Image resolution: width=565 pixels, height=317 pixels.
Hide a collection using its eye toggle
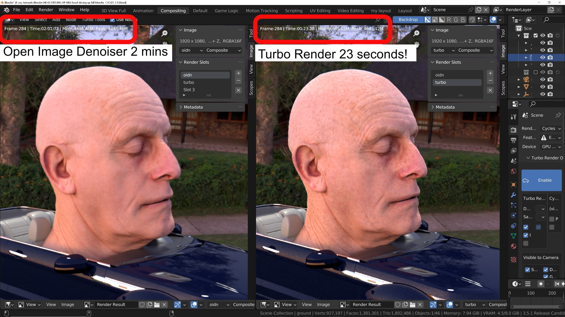click(x=543, y=35)
